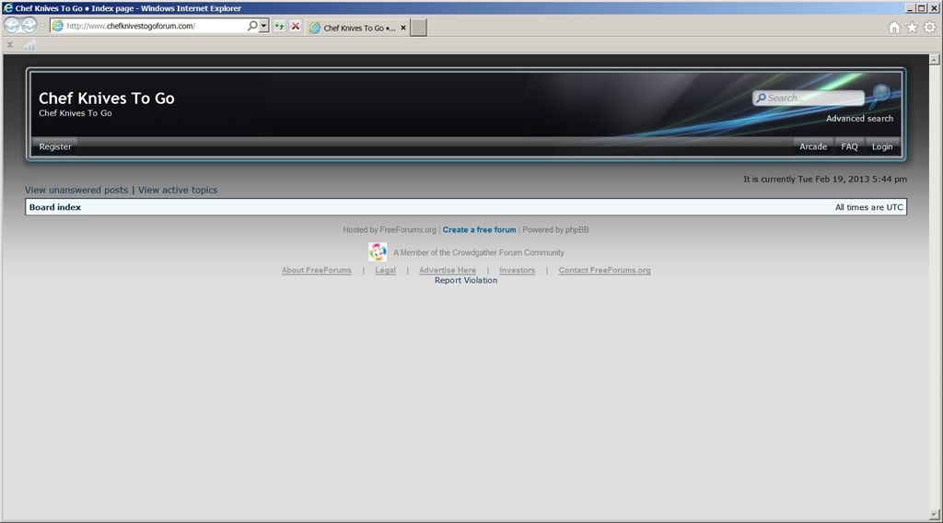
Task: Click 'Hosted by FreeForums.org' text
Action: click(x=390, y=229)
